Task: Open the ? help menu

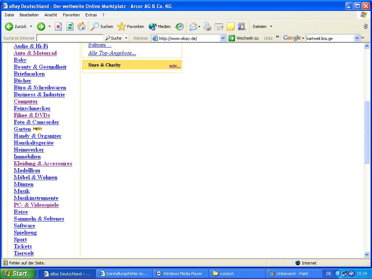Action: point(104,15)
